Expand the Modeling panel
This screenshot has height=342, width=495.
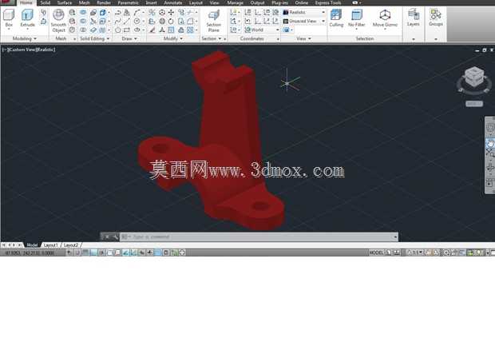click(x=25, y=38)
